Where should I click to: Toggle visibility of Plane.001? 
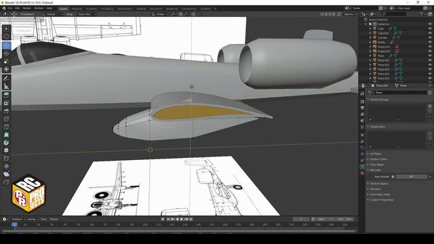430,60
